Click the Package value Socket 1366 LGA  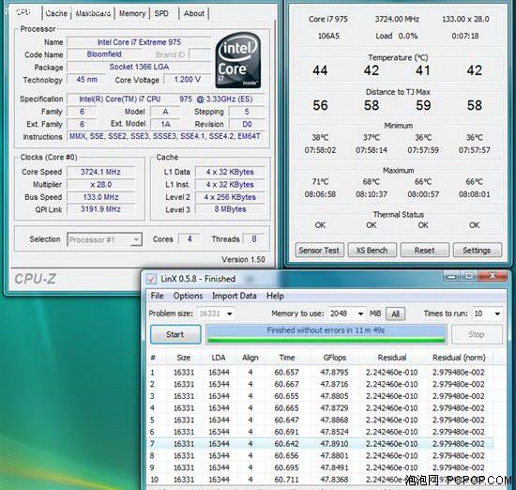139,67
